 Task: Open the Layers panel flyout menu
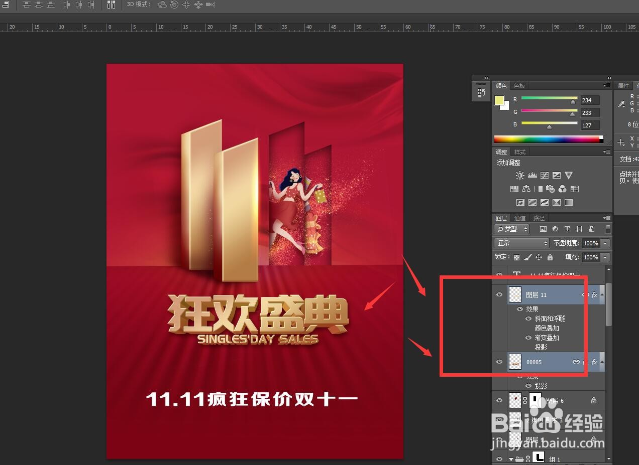[607, 218]
